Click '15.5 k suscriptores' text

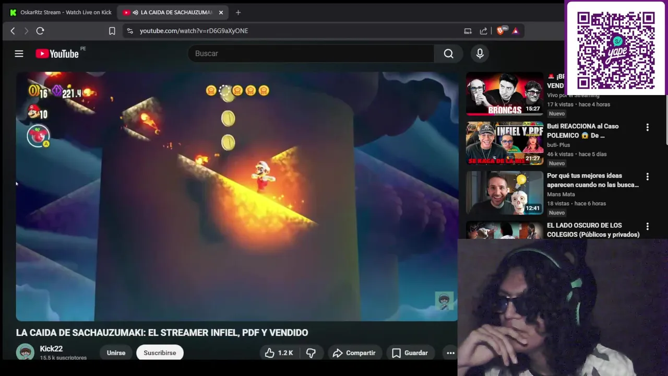(63, 358)
